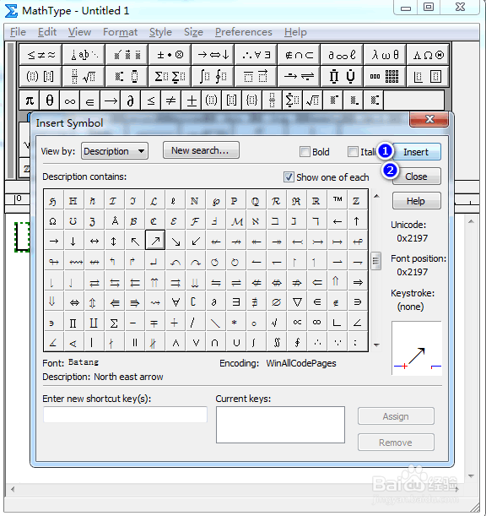The width and height of the screenshot is (486, 516).
Task: Insert pi from the small bar
Action: point(30,100)
